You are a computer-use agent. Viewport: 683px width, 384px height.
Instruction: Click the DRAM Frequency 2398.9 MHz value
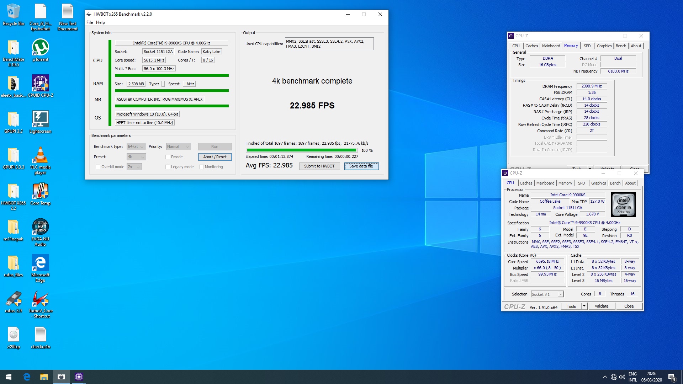591,86
